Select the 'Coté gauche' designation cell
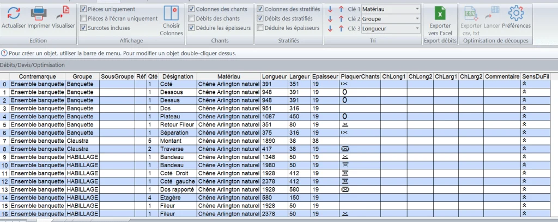The width and height of the screenshot is (558, 222). pyautogui.click(x=178, y=181)
